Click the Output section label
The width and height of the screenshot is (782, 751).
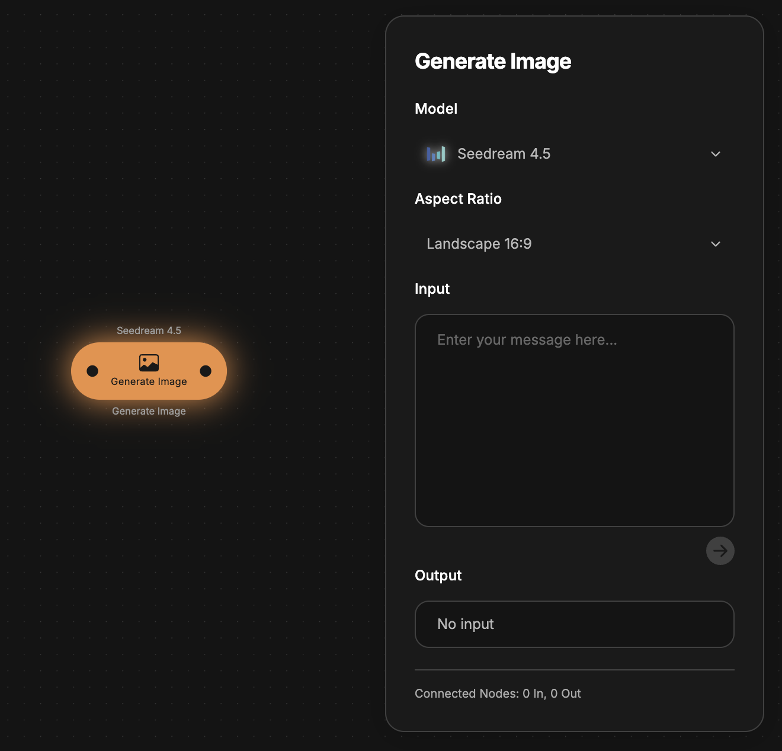point(438,576)
